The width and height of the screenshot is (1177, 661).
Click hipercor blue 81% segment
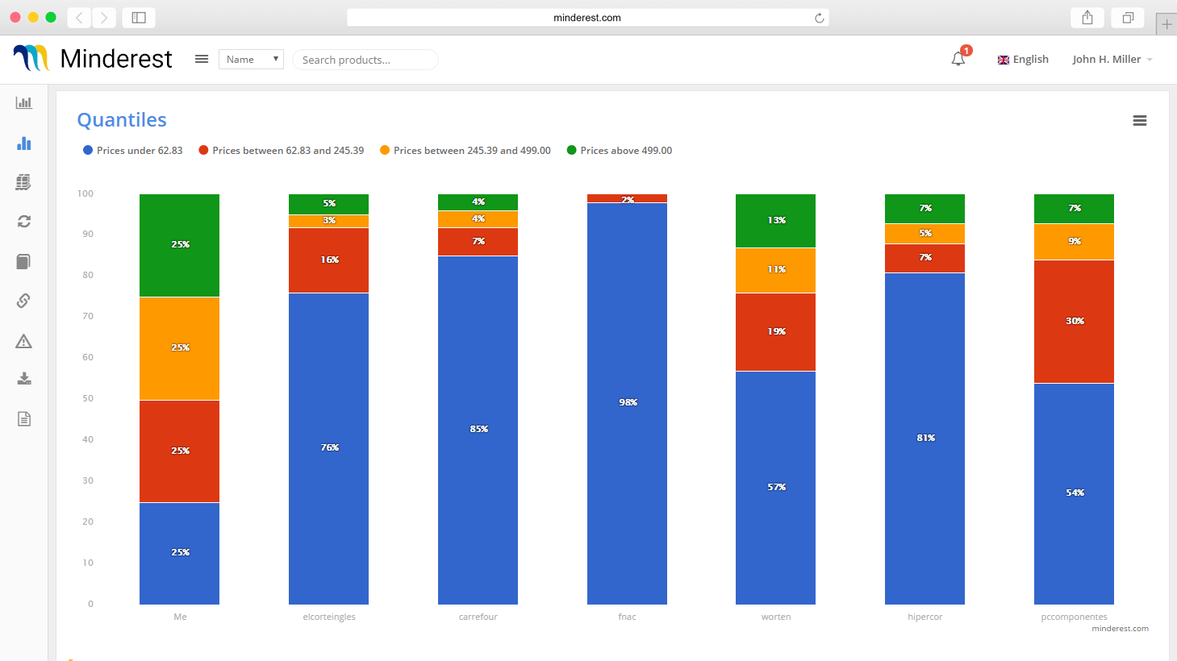tap(924, 439)
